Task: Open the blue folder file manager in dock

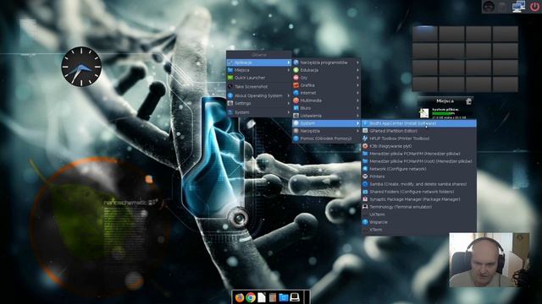Action: [x=284, y=297]
